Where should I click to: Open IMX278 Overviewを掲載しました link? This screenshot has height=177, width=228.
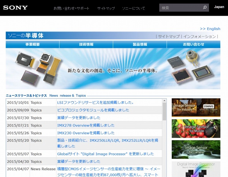[x=86, y=125]
